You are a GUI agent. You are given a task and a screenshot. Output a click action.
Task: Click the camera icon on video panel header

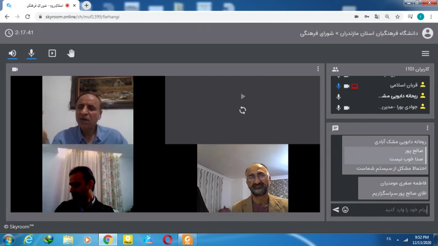click(x=15, y=69)
